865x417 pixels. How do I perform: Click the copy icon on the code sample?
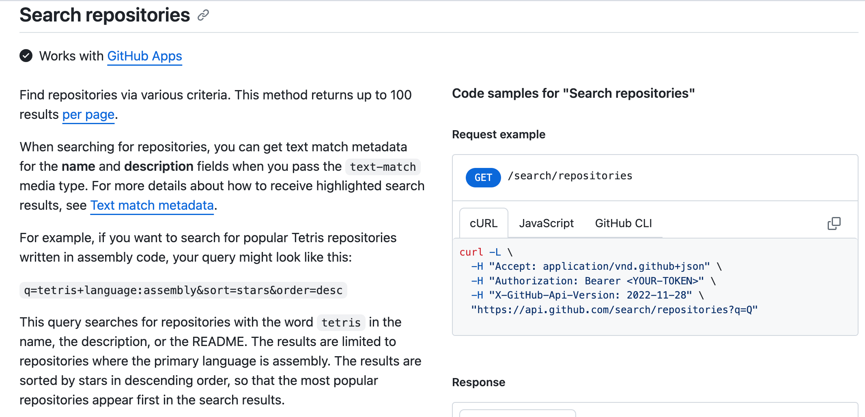(x=834, y=224)
